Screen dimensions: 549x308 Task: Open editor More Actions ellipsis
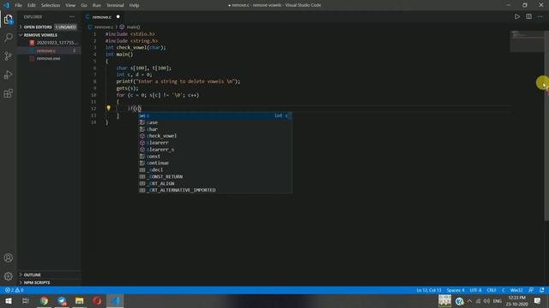[x=540, y=16]
